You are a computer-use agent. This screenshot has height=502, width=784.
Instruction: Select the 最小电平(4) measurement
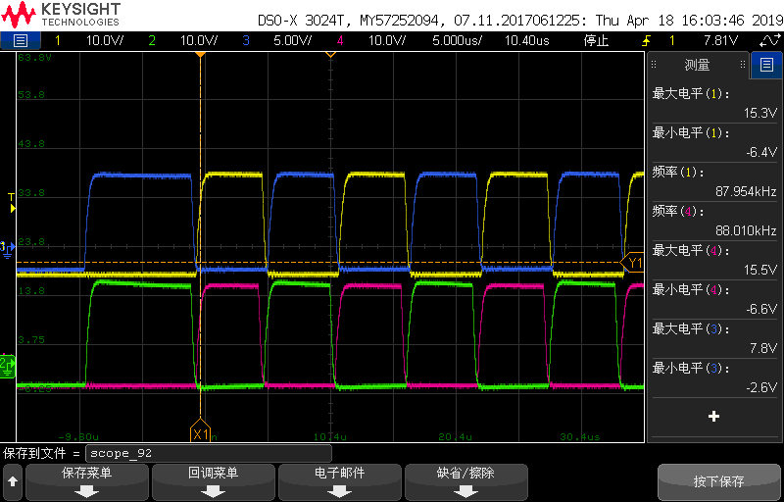[x=715, y=299]
